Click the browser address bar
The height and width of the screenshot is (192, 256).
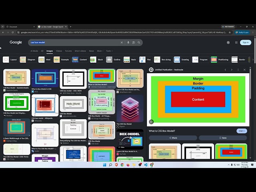click(123, 32)
